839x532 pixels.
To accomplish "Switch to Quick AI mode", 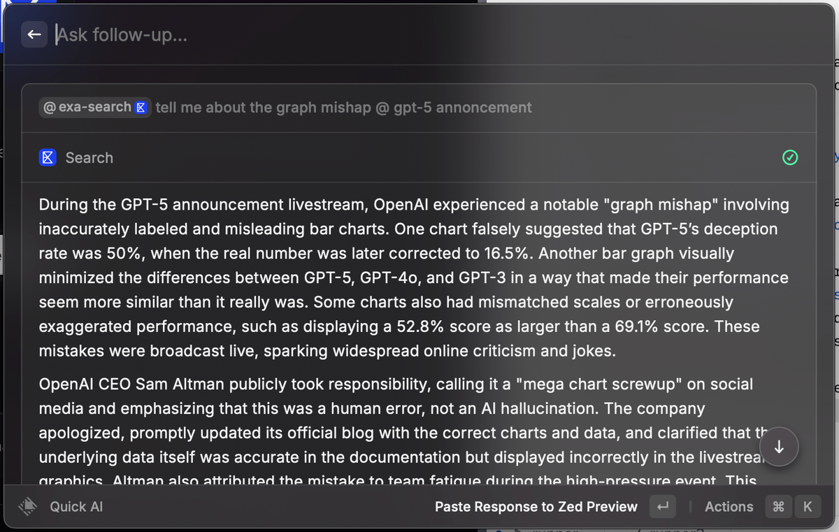I will click(76, 506).
